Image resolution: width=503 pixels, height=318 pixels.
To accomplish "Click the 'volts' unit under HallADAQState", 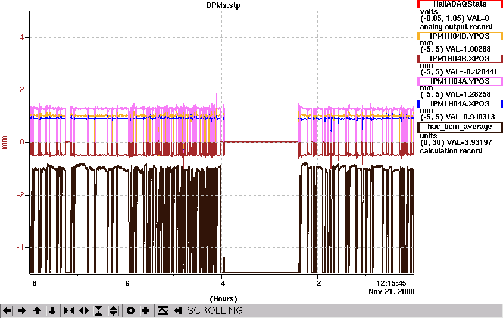I will click(x=429, y=11).
